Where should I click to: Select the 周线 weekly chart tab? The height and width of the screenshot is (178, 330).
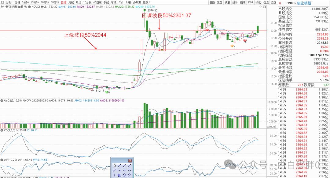(x=71, y=2)
